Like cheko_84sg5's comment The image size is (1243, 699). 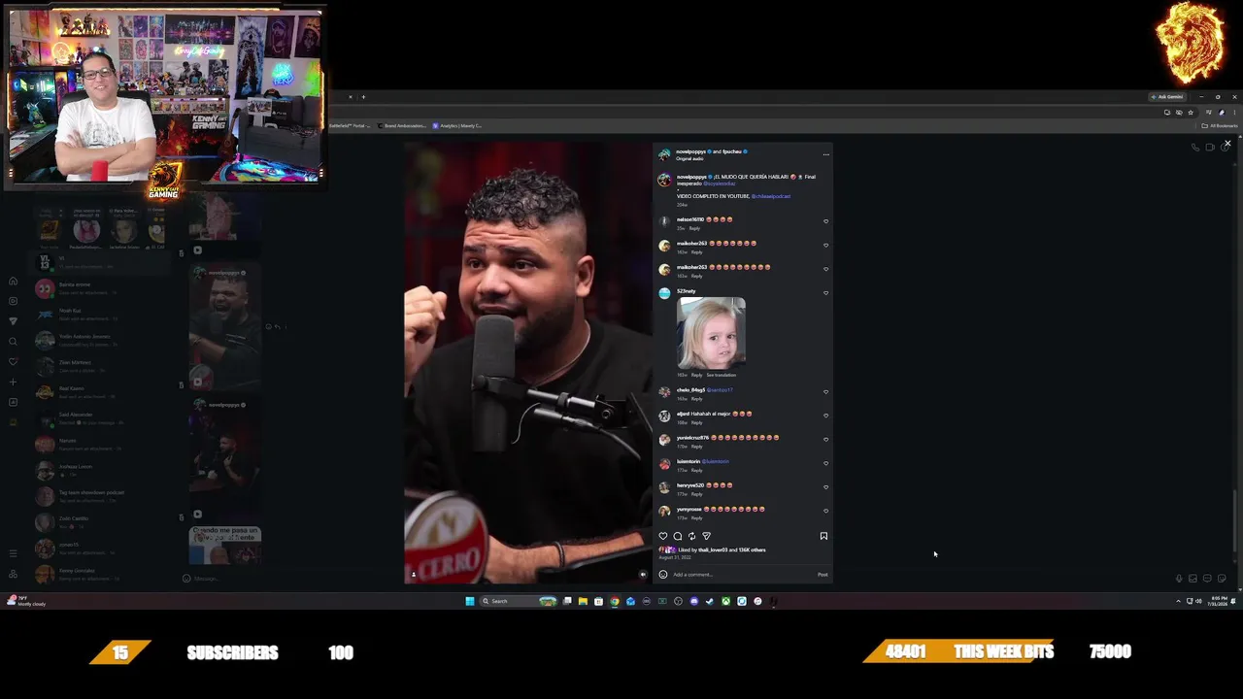tap(825, 392)
